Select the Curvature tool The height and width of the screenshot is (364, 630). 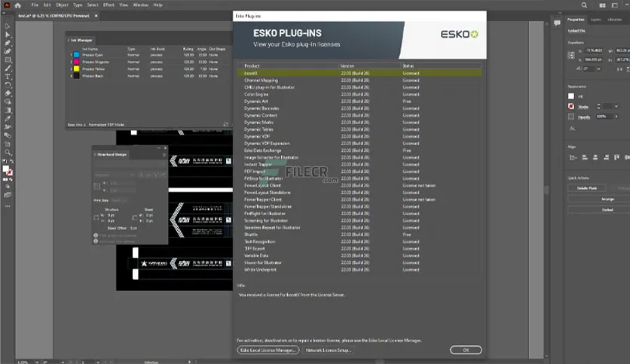[8, 51]
